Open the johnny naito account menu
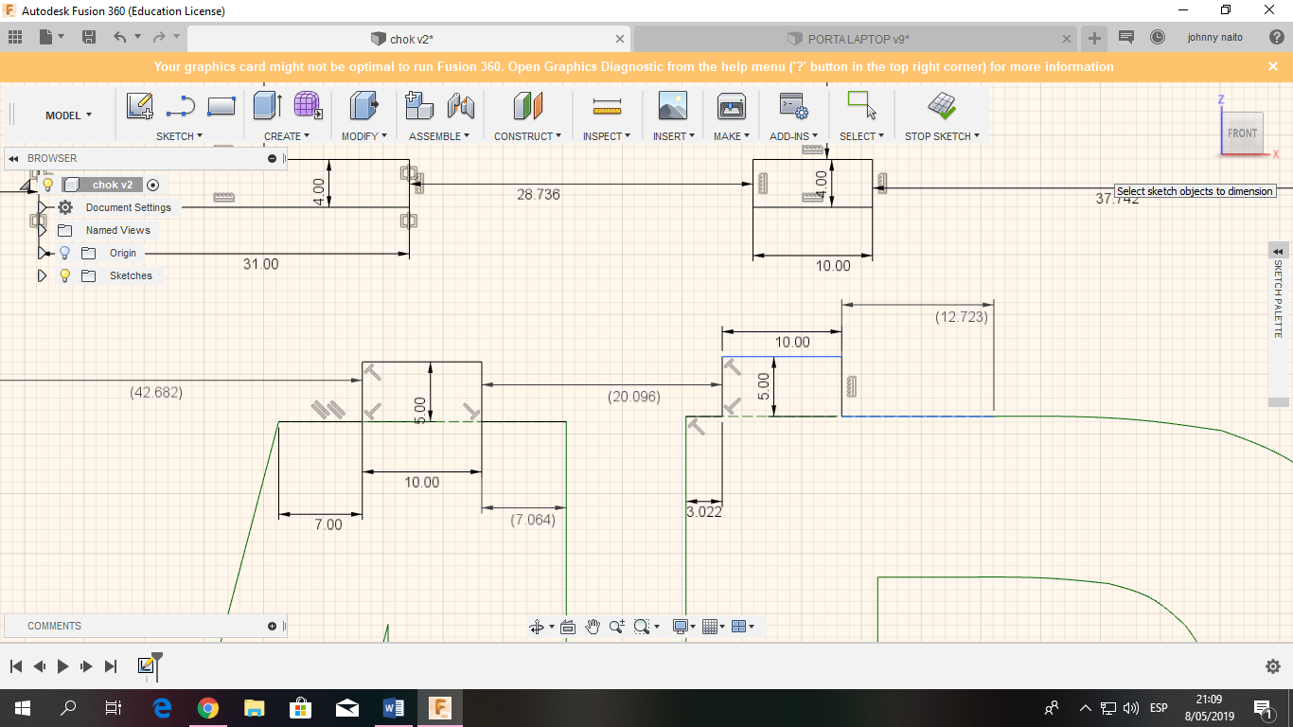 click(x=1215, y=37)
